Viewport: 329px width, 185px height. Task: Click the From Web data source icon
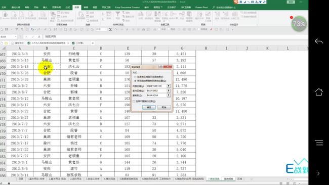pos(14,15)
